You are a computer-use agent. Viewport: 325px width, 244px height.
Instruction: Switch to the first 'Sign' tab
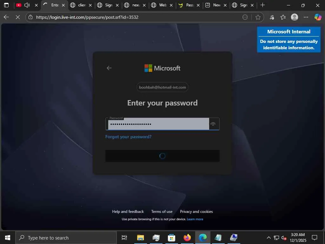[105, 5]
